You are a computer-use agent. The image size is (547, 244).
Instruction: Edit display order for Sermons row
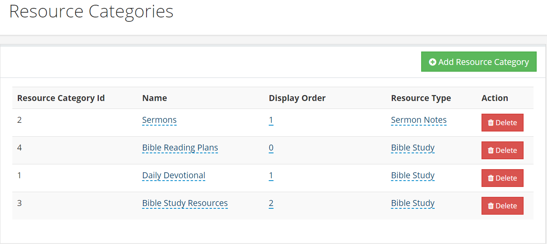[271, 120]
